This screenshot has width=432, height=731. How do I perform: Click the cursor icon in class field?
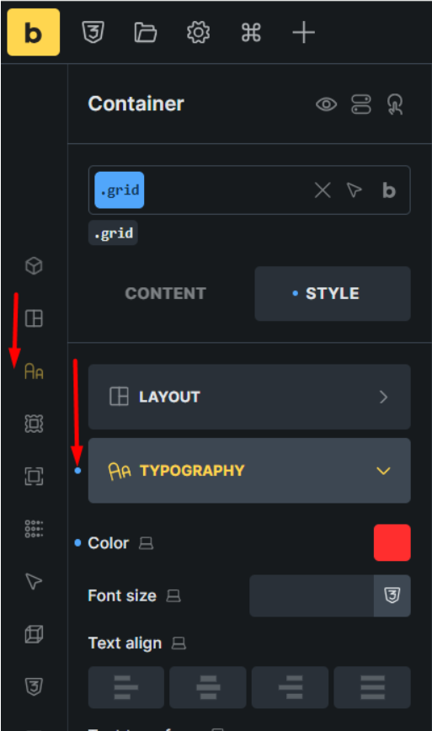pos(355,190)
